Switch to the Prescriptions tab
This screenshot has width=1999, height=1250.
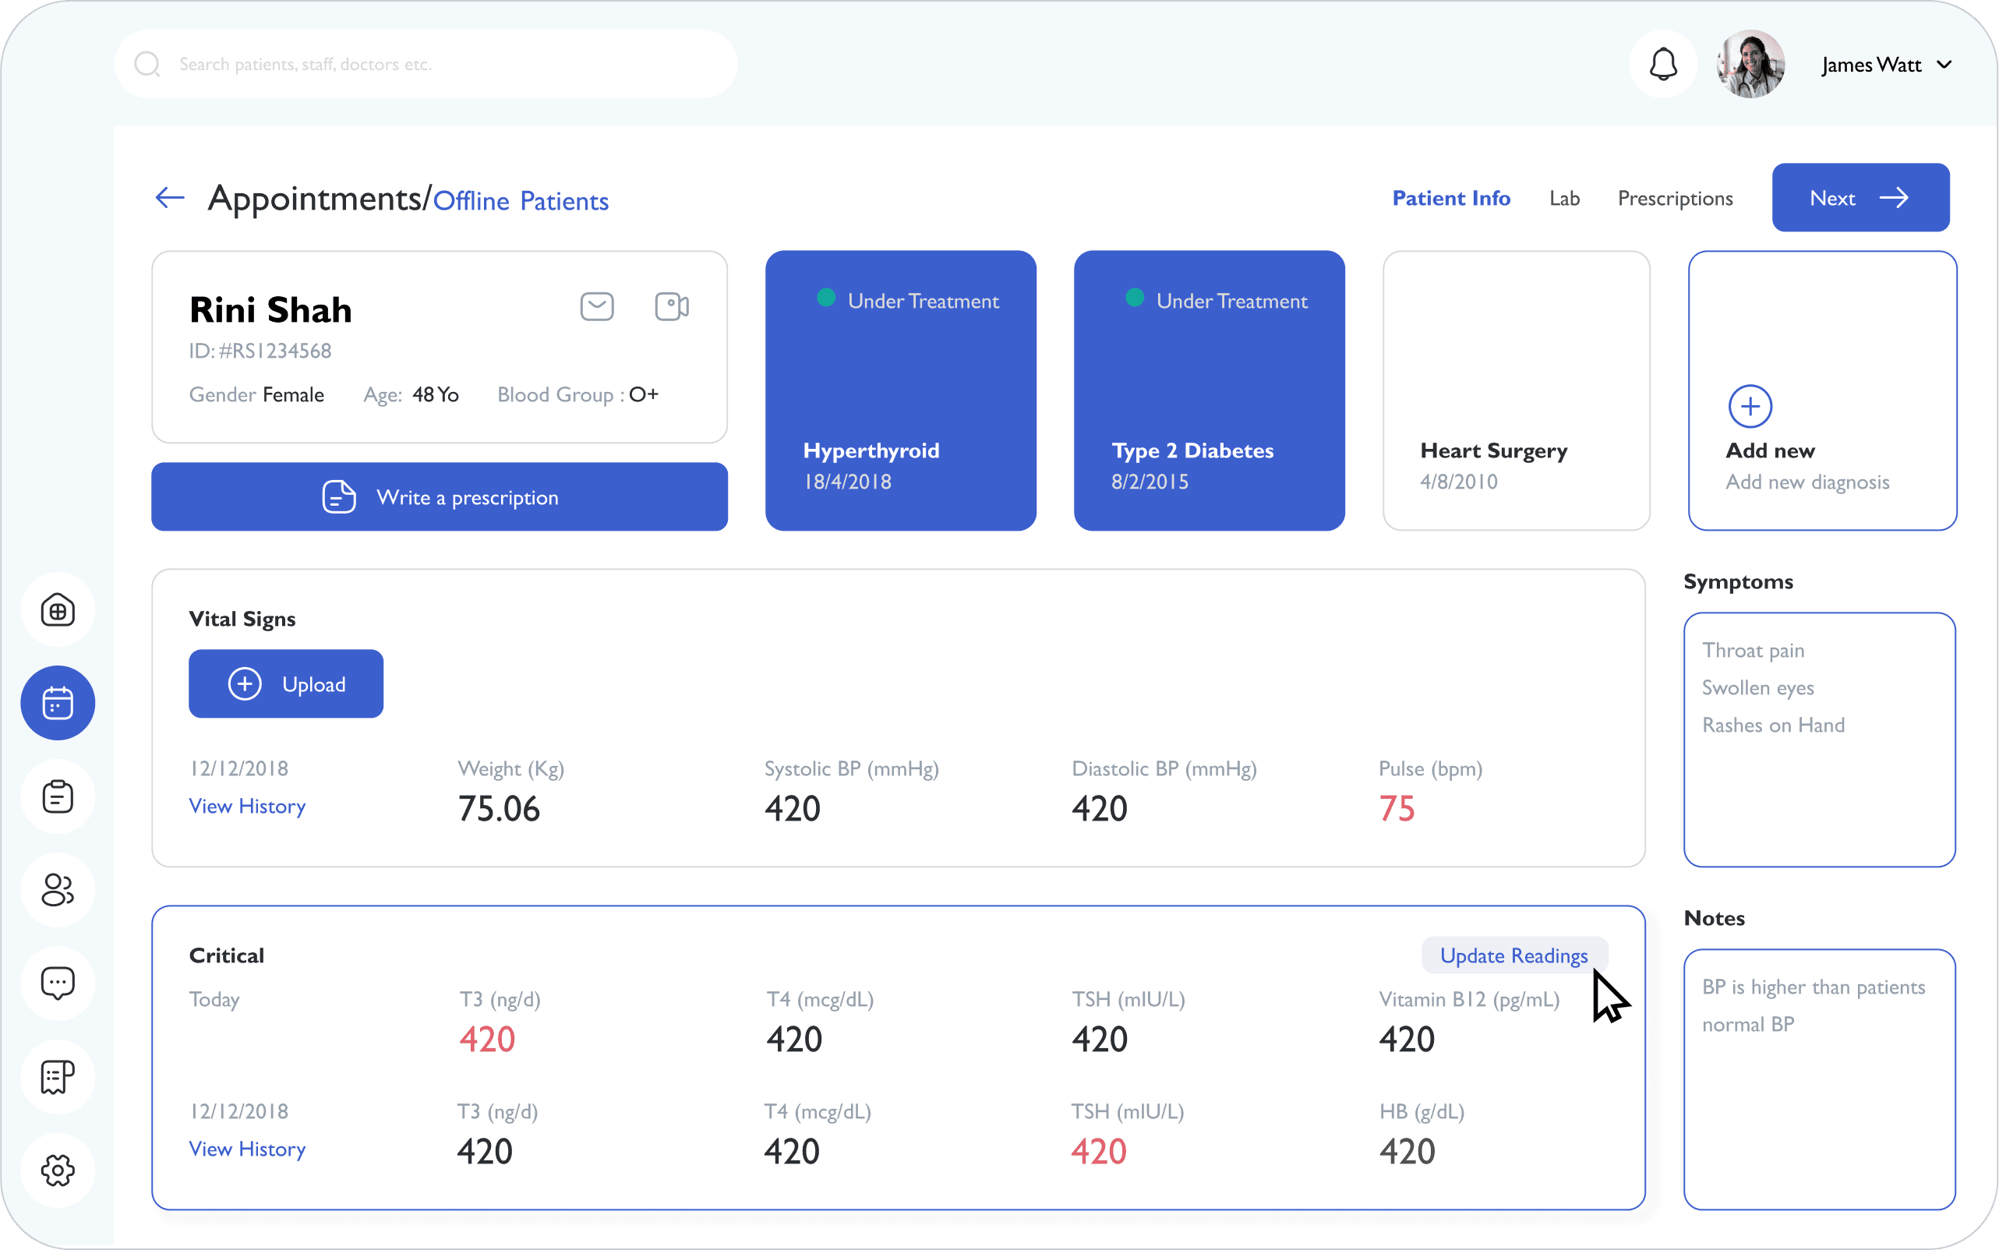tap(1675, 199)
